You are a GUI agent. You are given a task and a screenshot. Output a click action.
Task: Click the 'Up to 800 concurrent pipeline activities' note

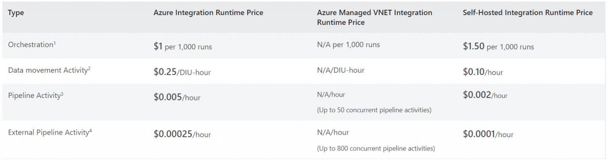point(376,149)
